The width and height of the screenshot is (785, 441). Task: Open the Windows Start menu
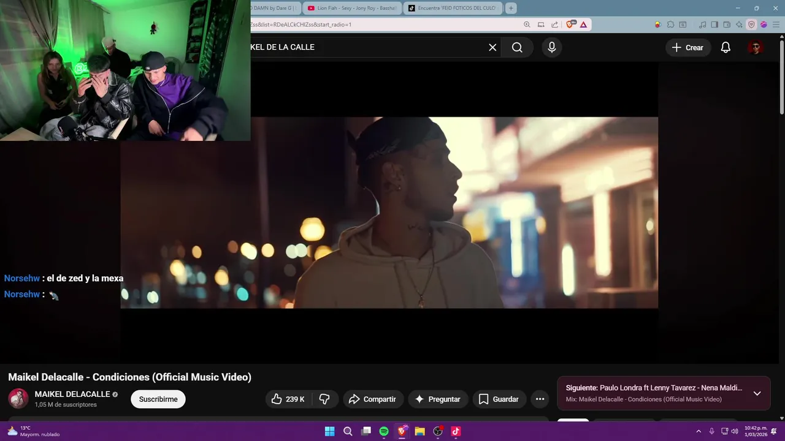(x=330, y=431)
